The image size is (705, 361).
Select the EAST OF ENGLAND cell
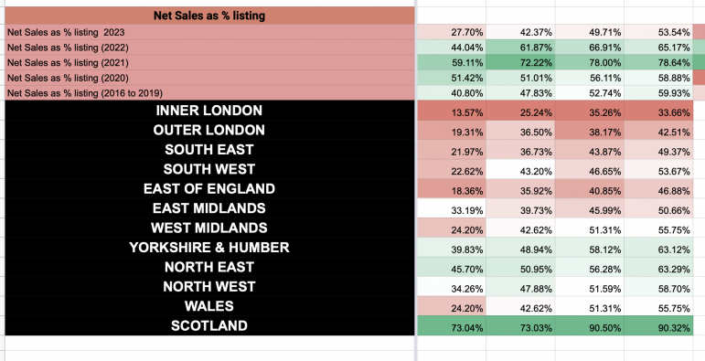coord(209,188)
